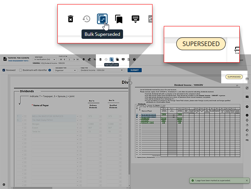Click the Tesla Inc payer name field
Viewport: 251px width, 189px height.
[x=54, y=132]
